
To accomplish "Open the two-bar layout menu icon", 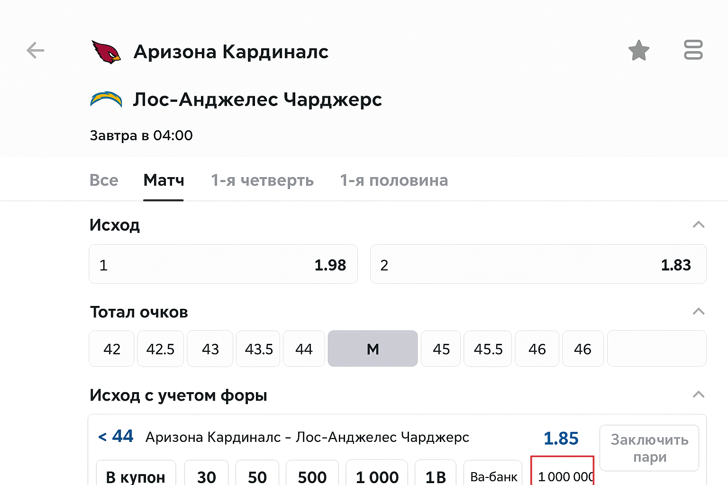I will [693, 50].
